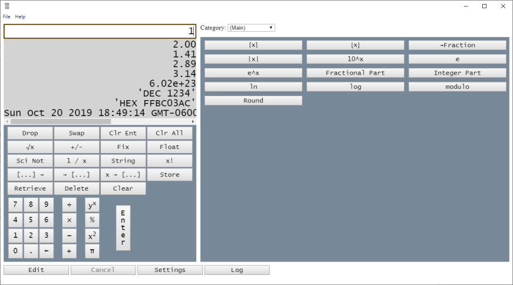Tap digit 7 on keypad
This screenshot has width=513, height=285.
(15, 205)
